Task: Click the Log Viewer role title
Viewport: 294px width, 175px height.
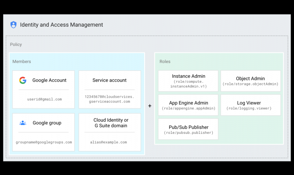Action: [249, 103]
